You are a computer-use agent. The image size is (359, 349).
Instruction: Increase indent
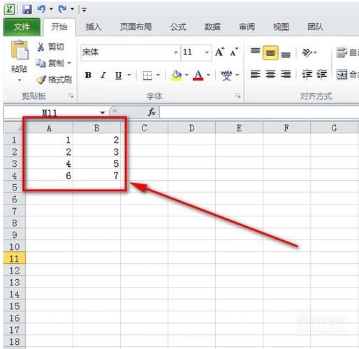(x=322, y=75)
